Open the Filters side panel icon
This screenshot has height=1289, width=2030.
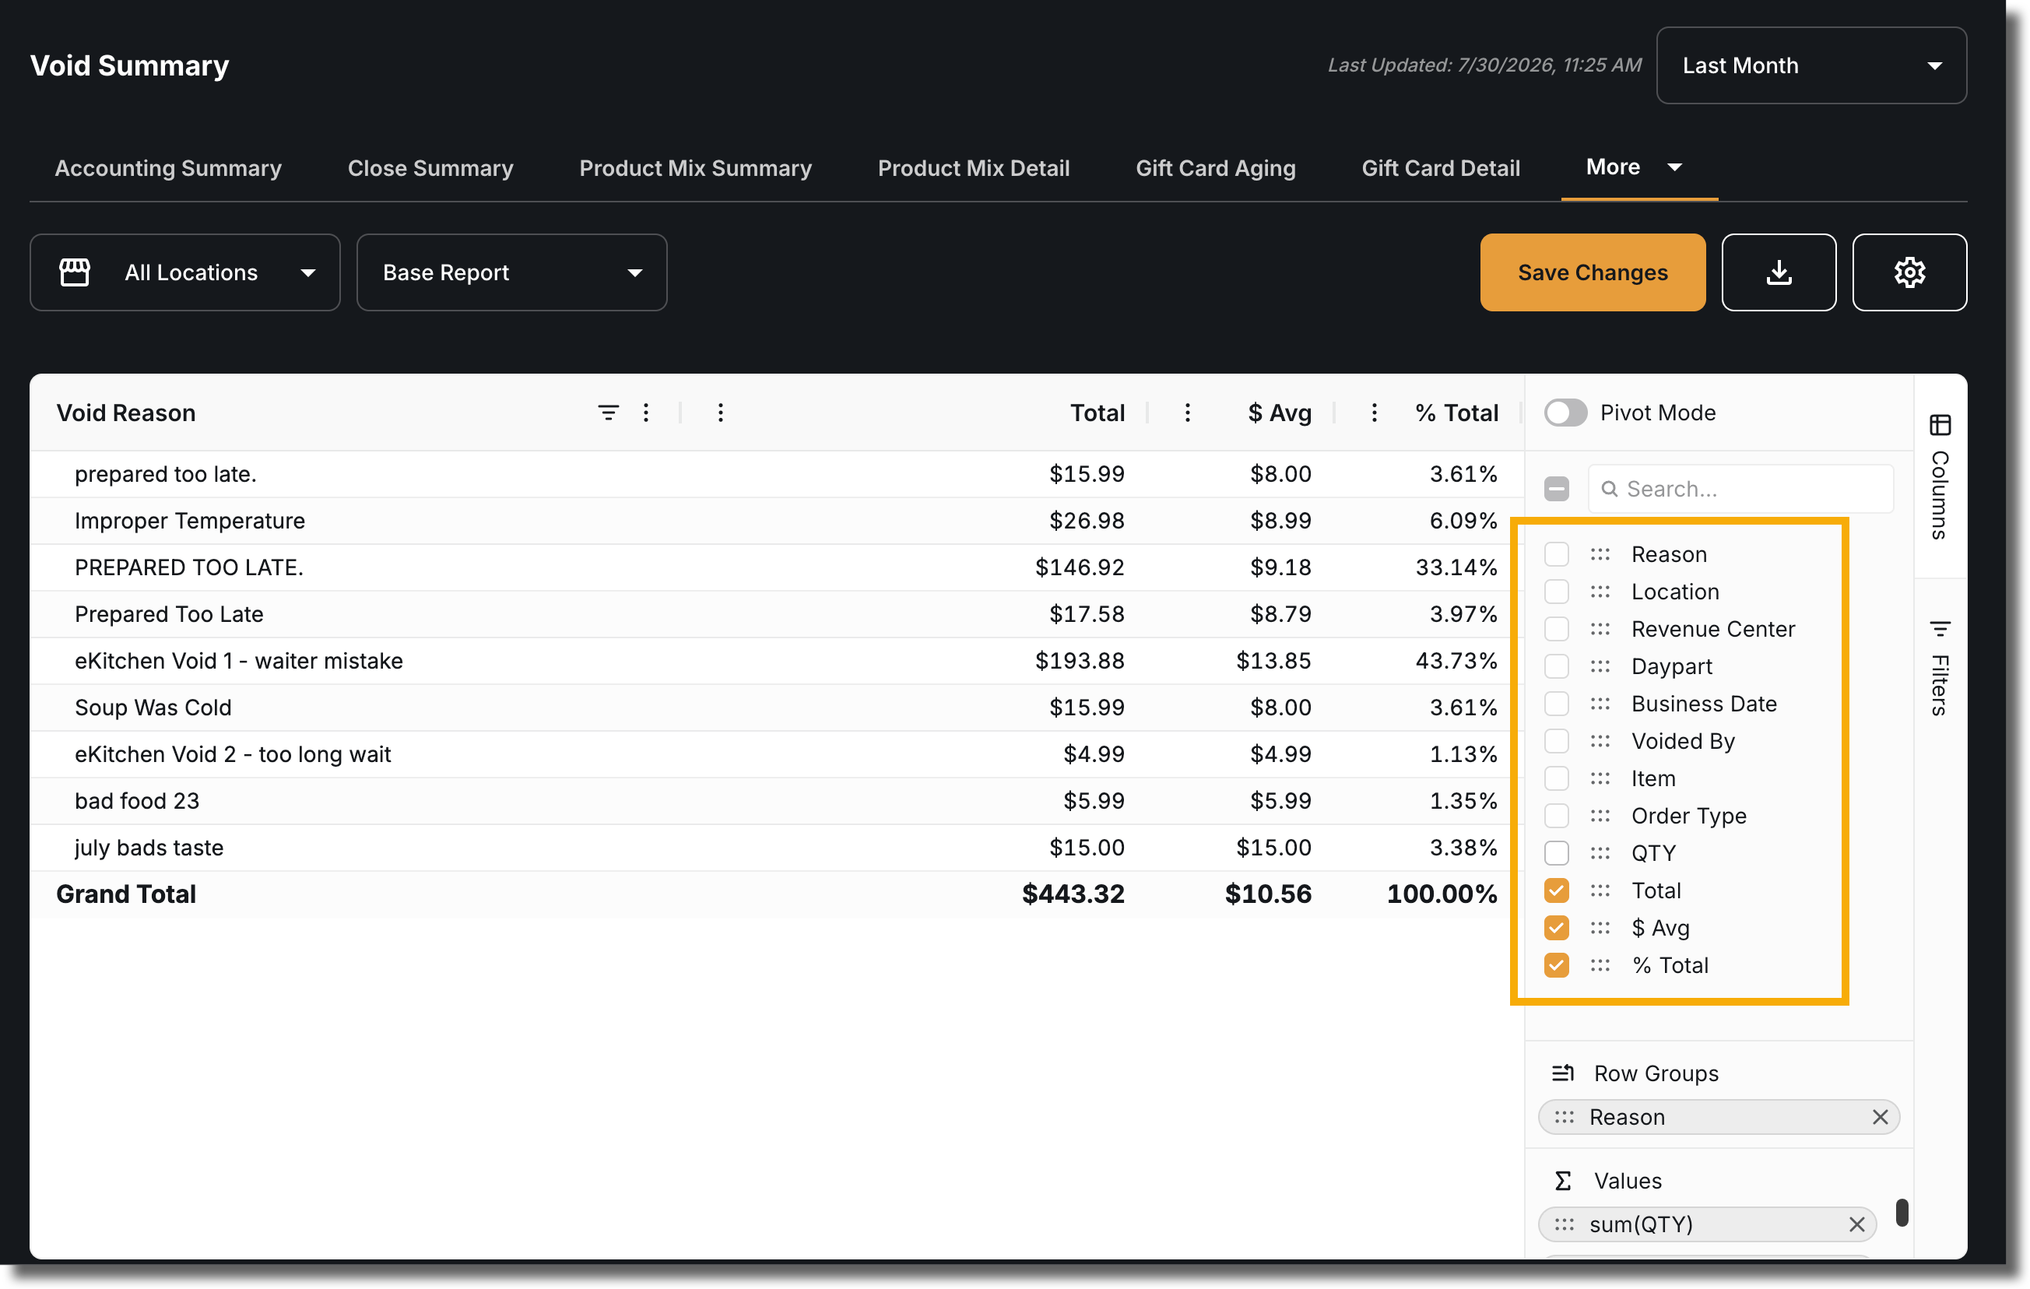1940,628
